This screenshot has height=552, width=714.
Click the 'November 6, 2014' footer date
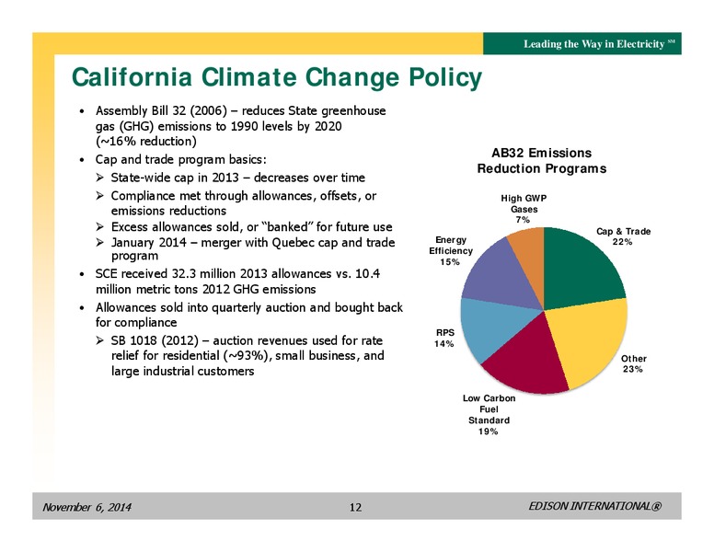[86, 507]
